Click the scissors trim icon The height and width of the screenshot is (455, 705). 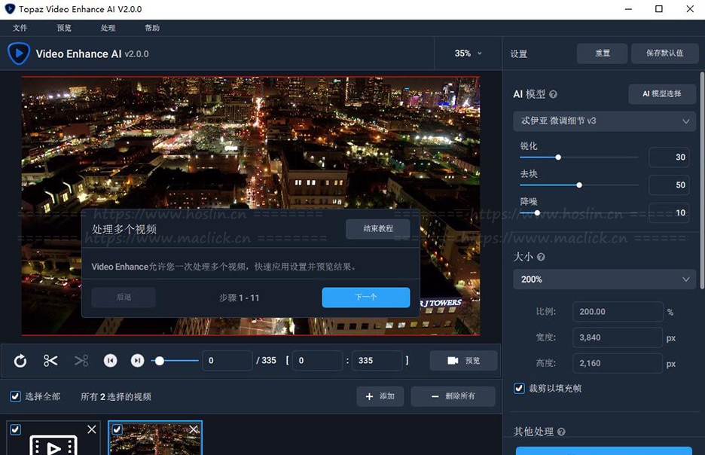tap(50, 361)
